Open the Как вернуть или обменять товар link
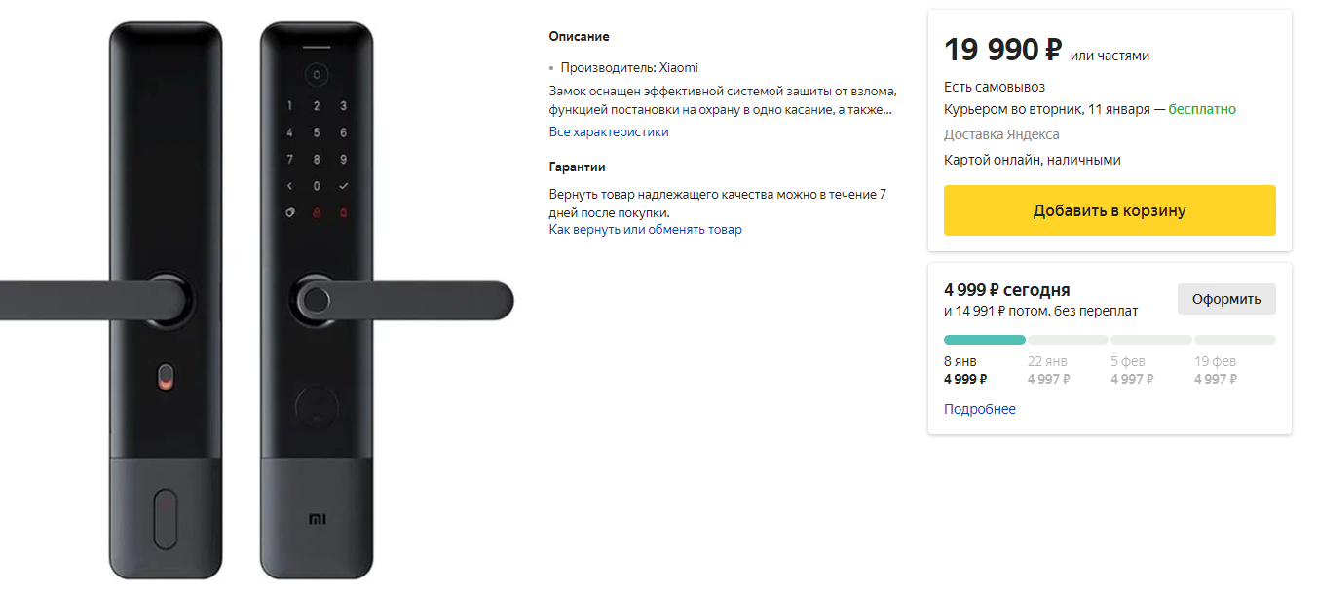Image resolution: width=1317 pixels, height=595 pixels. pyautogui.click(x=645, y=230)
